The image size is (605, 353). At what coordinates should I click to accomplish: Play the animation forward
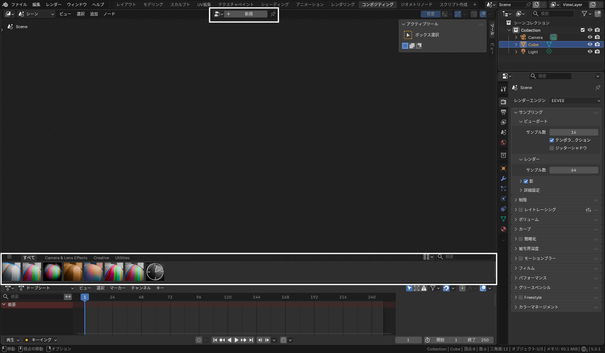(x=237, y=340)
